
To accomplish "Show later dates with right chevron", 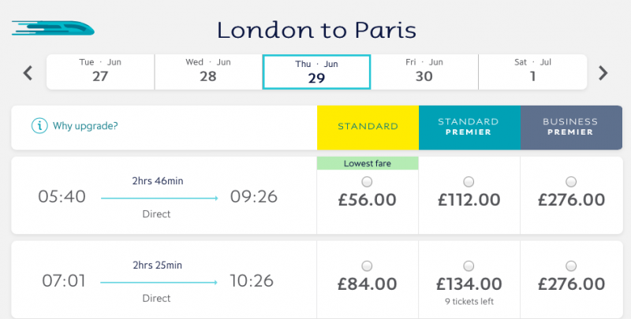I will pos(603,73).
